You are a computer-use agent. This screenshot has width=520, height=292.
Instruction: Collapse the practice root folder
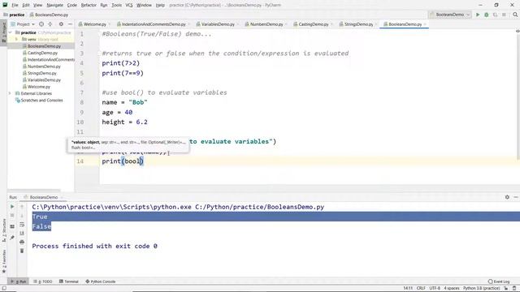[x=11, y=32]
